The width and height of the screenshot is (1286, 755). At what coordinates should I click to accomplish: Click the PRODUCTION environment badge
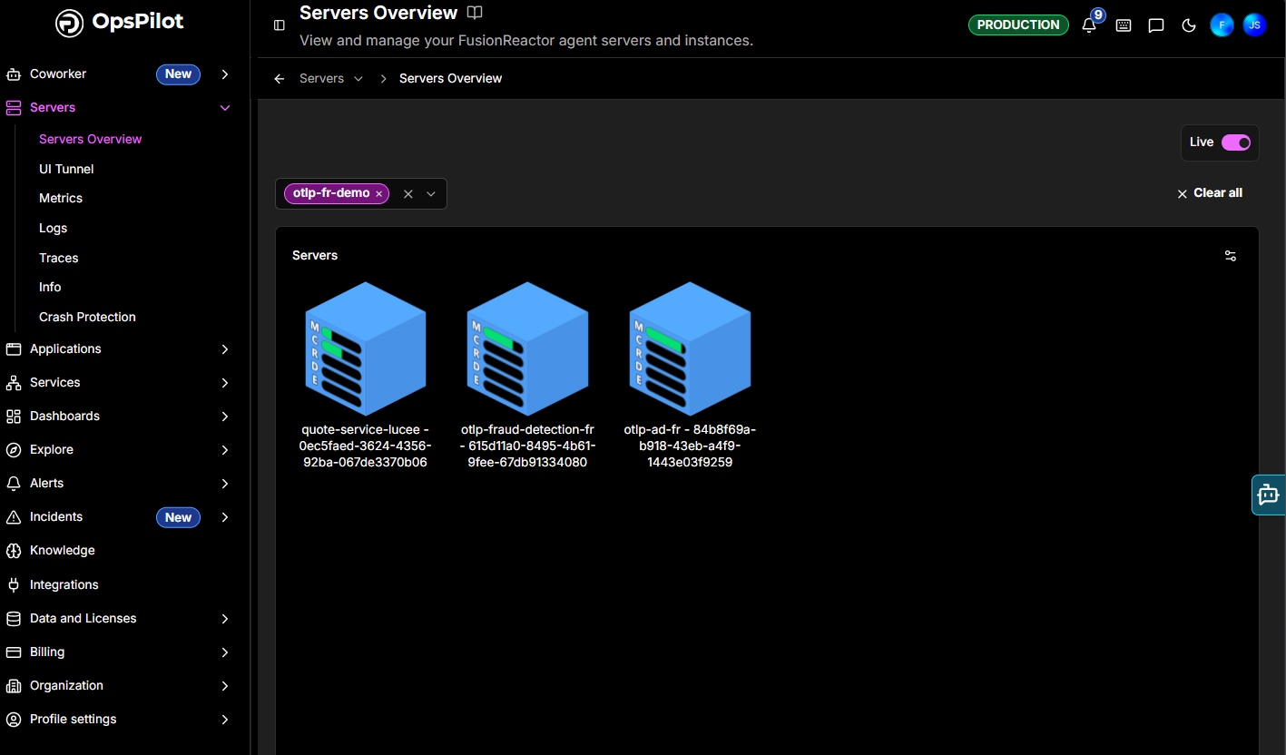[1018, 25]
